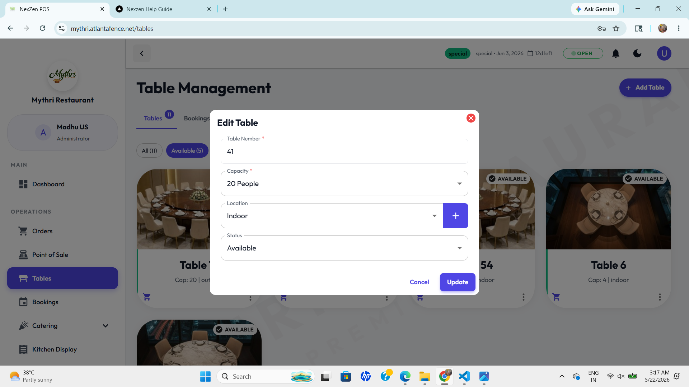
Task: Open HP app from taskbar
Action: click(365, 376)
